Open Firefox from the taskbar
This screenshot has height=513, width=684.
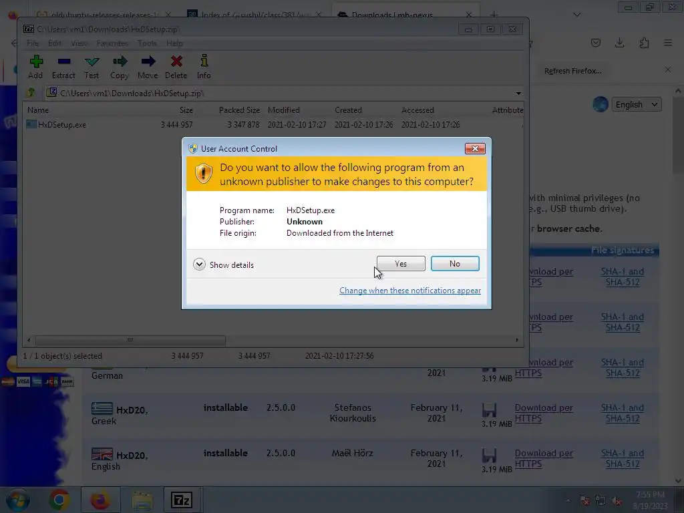pos(100,500)
